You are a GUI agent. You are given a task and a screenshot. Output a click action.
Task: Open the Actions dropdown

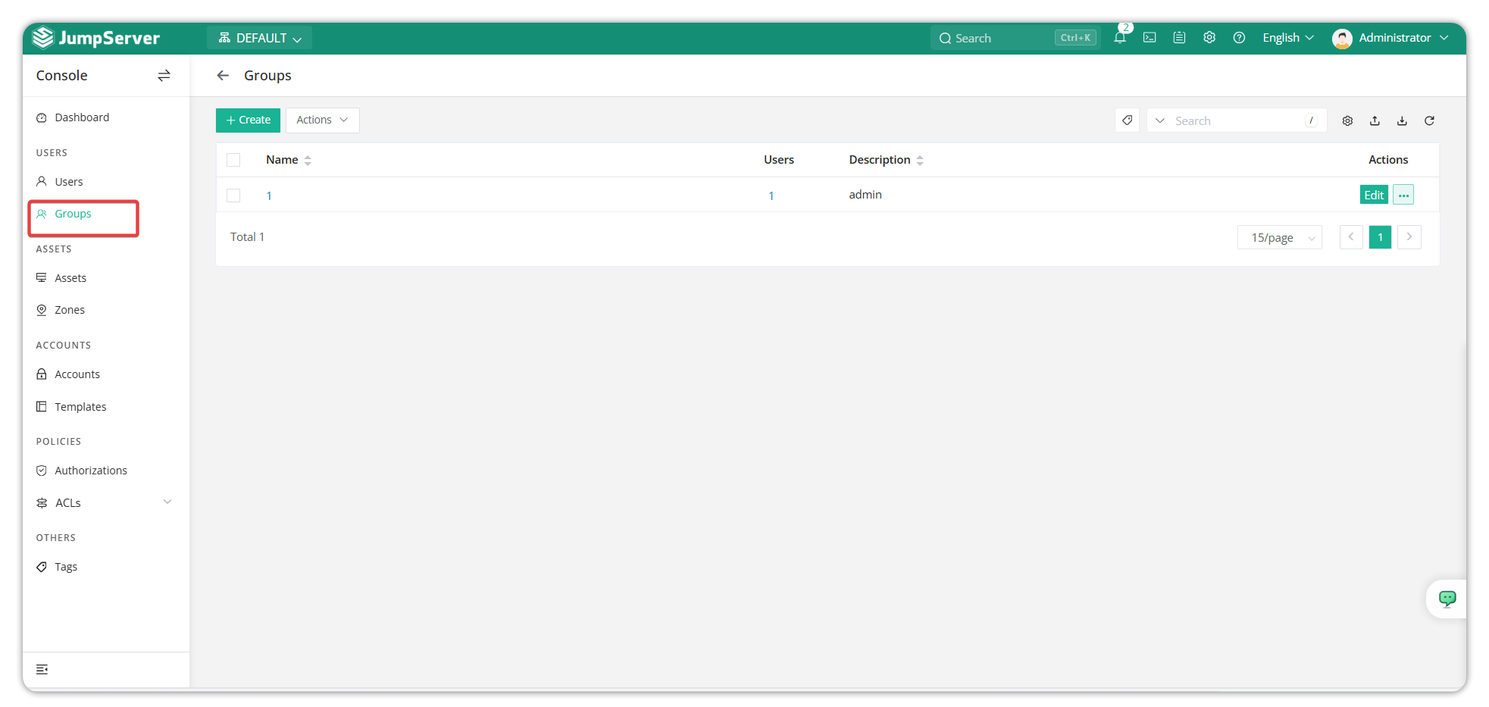pyautogui.click(x=322, y=120)
